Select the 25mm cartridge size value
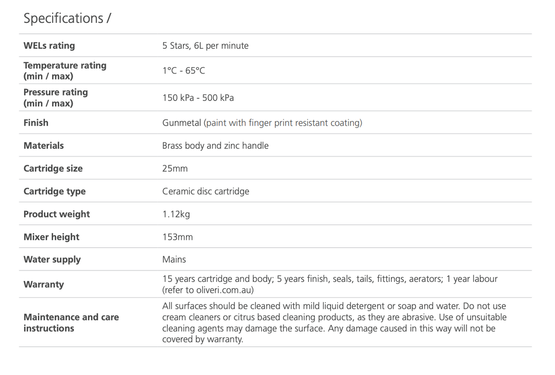This screenshot has width=555, height=375. click(175, 169)
